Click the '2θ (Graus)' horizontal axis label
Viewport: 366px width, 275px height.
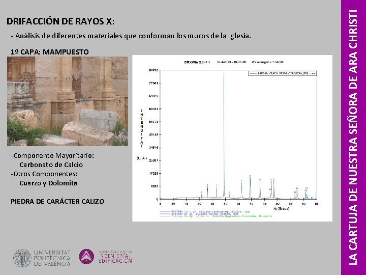(x=281, y=208)
